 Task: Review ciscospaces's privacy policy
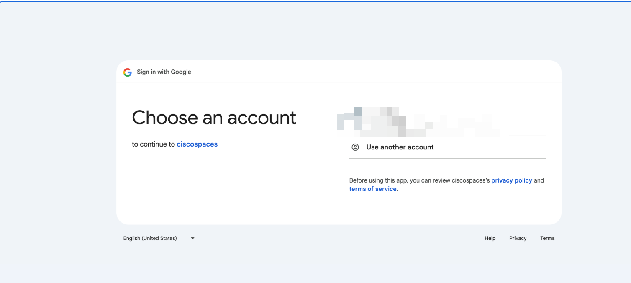click(512, 180)
